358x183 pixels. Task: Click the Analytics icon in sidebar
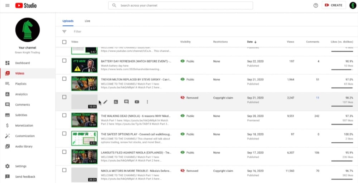pyautogui.click(x=7, y=94)
